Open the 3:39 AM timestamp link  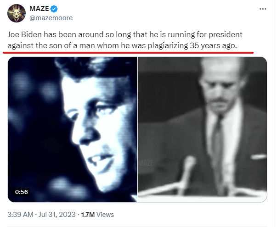(20, 214)
